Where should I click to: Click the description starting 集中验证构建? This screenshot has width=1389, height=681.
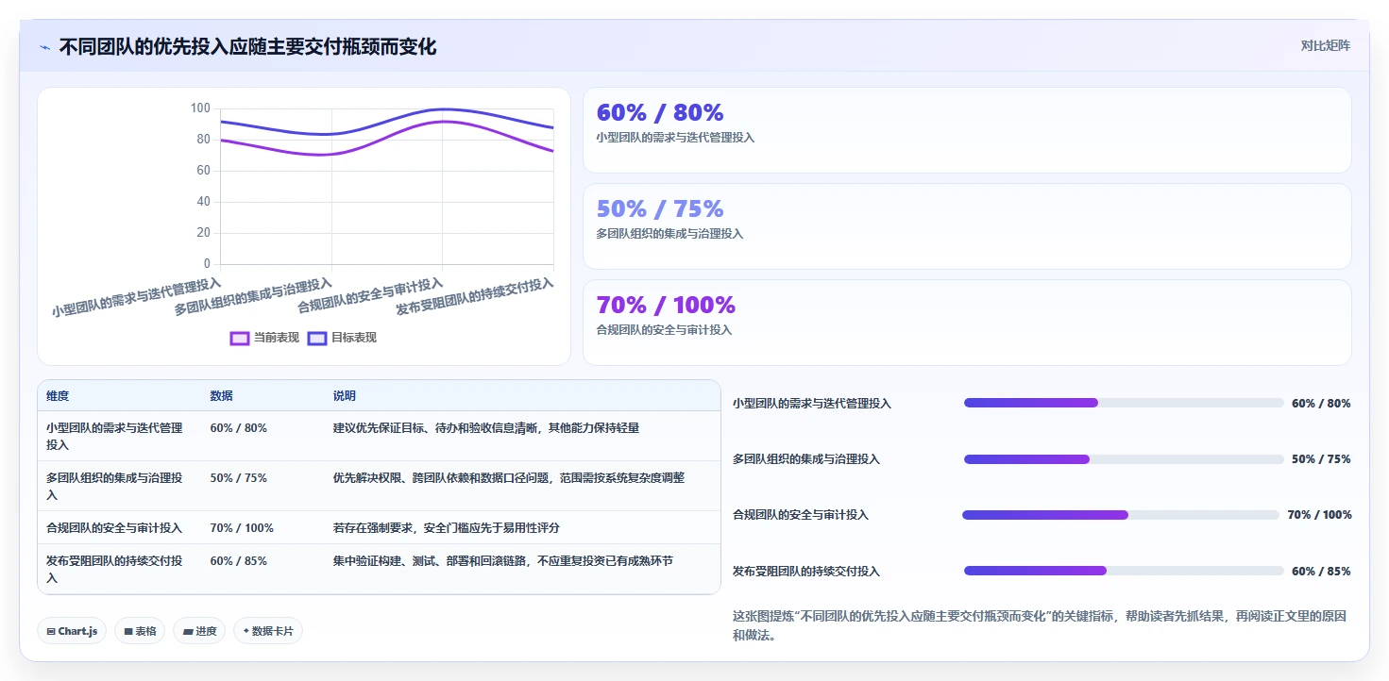click(503, 561)
